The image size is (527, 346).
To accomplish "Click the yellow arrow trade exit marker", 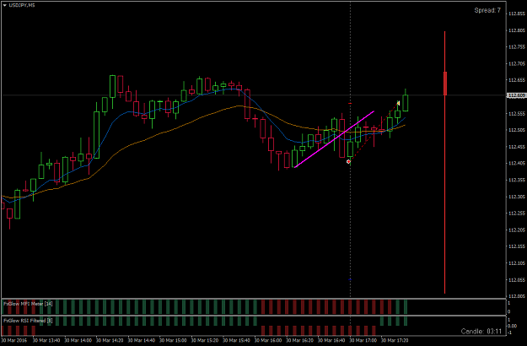I will (x=398, y=103).
